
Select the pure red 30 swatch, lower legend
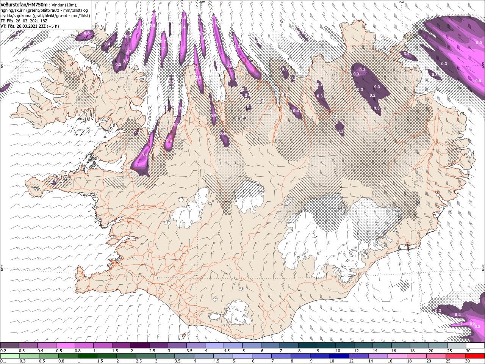(475, 356)
